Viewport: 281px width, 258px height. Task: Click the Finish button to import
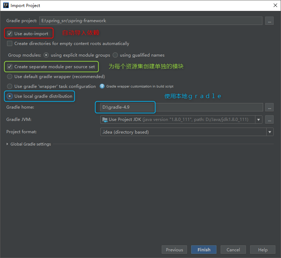(x=203, y=250)
